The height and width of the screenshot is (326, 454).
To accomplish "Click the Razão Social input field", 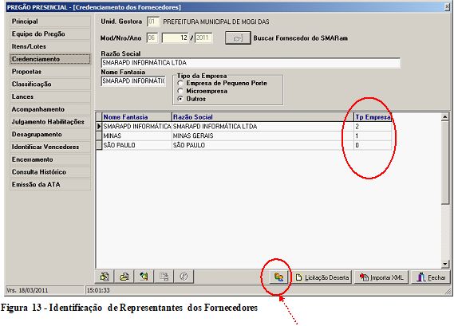I will pyautogui.click(x=251, y=62).
